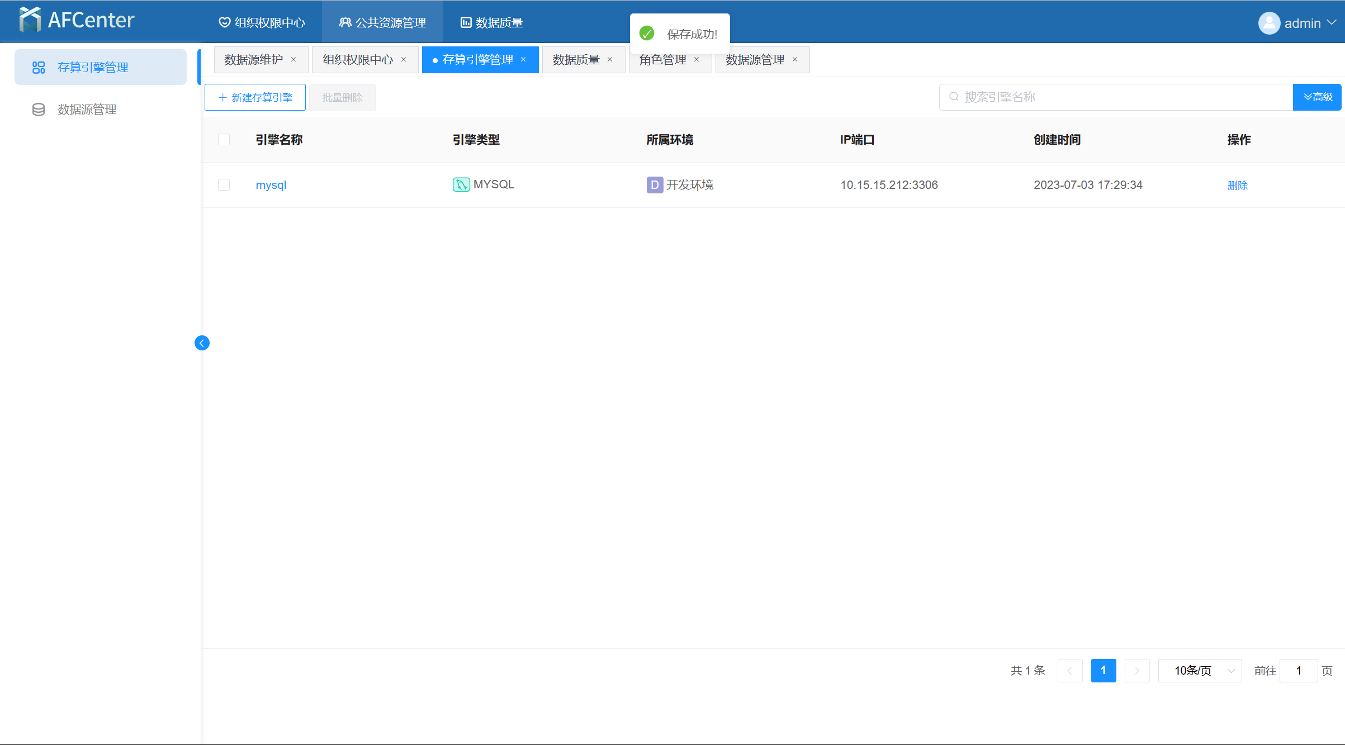
Task: Check the mysql row checkbox
Action: (x=224, y=185)
